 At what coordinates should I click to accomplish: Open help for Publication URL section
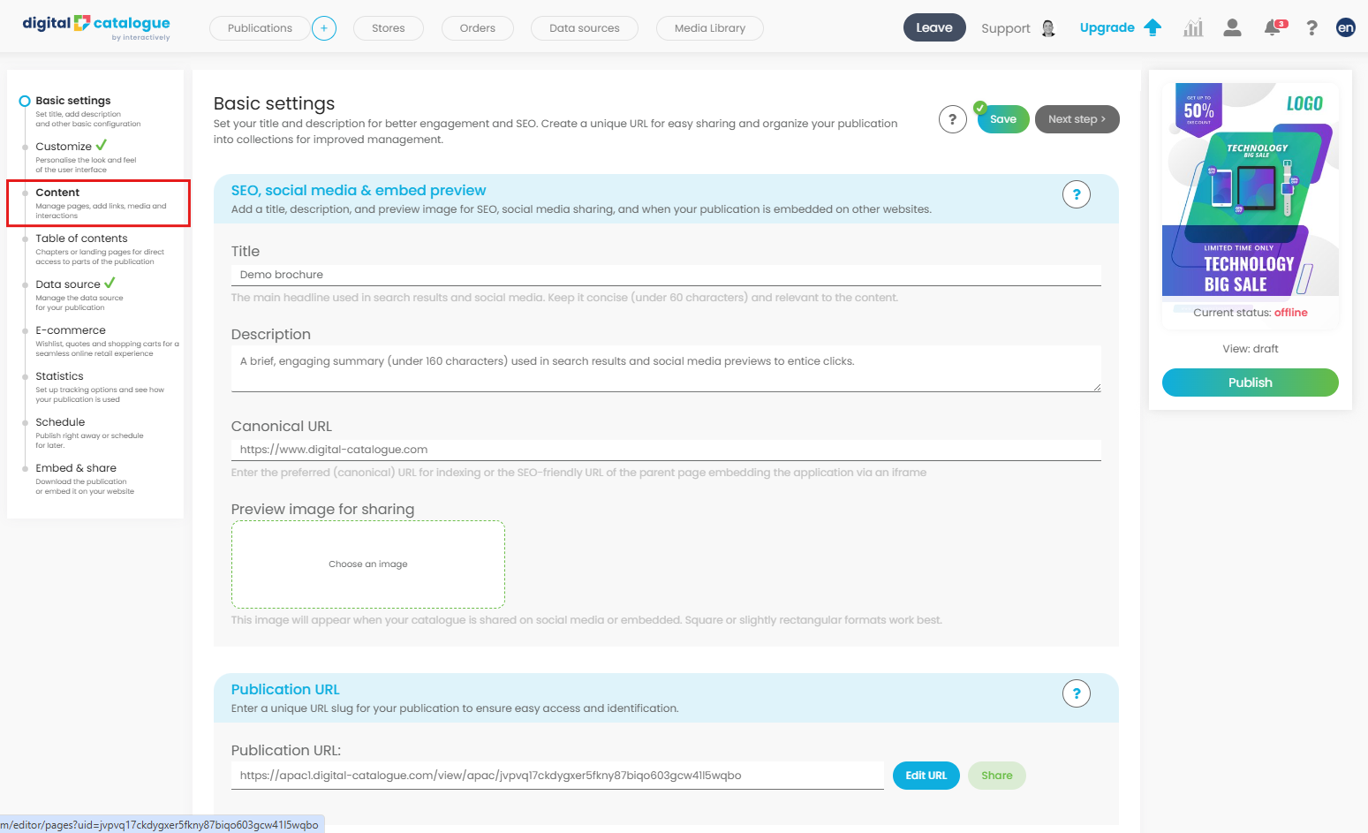click(x=1076, y=693)
